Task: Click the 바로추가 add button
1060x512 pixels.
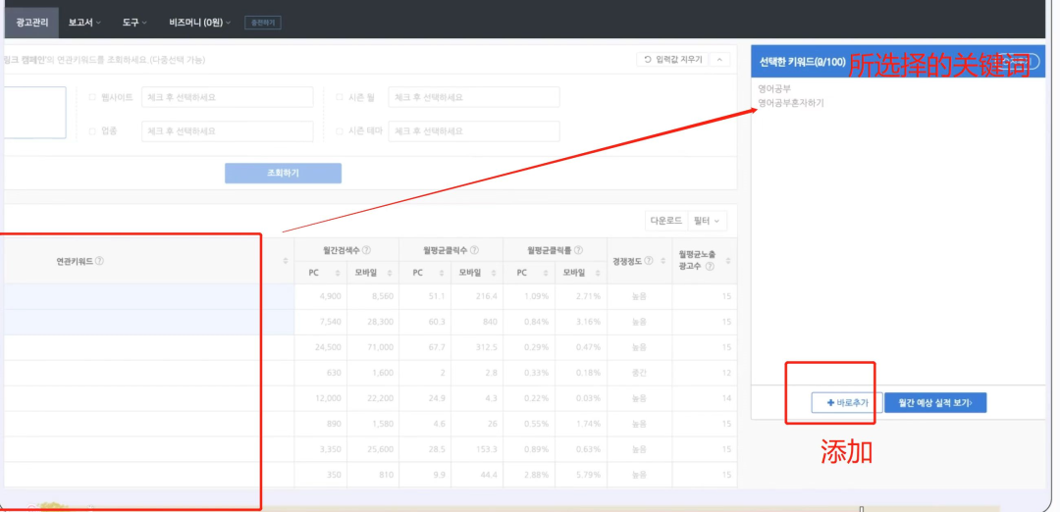Action: tap(847, 402)
